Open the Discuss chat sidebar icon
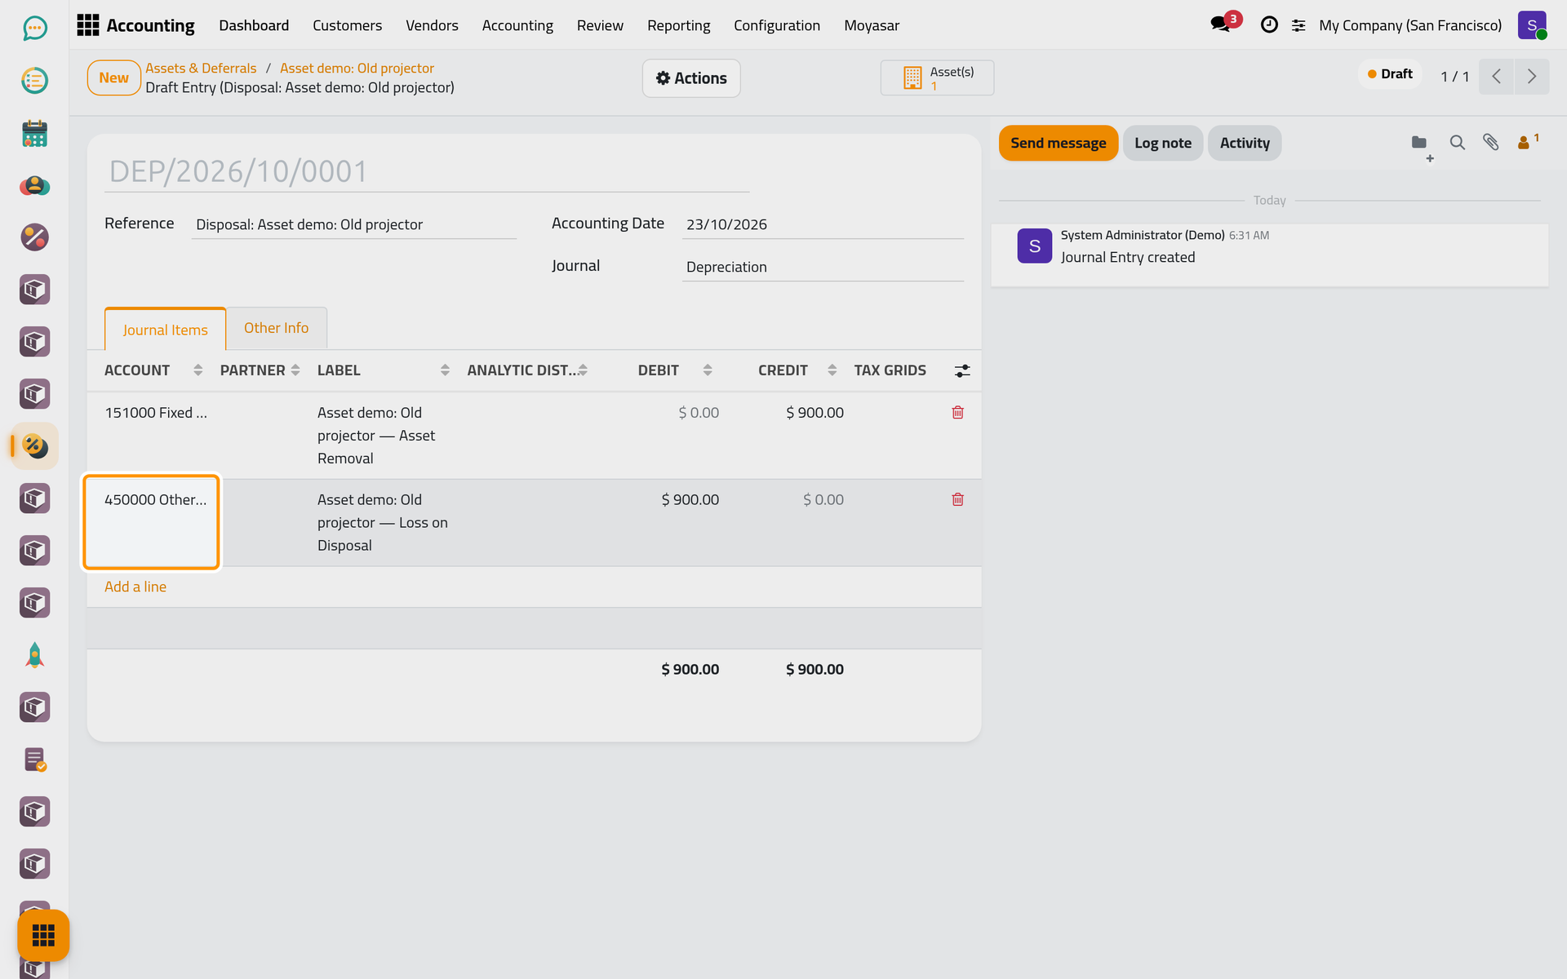This screenshot has width=1567, height=979. click(x=34, y=29)
